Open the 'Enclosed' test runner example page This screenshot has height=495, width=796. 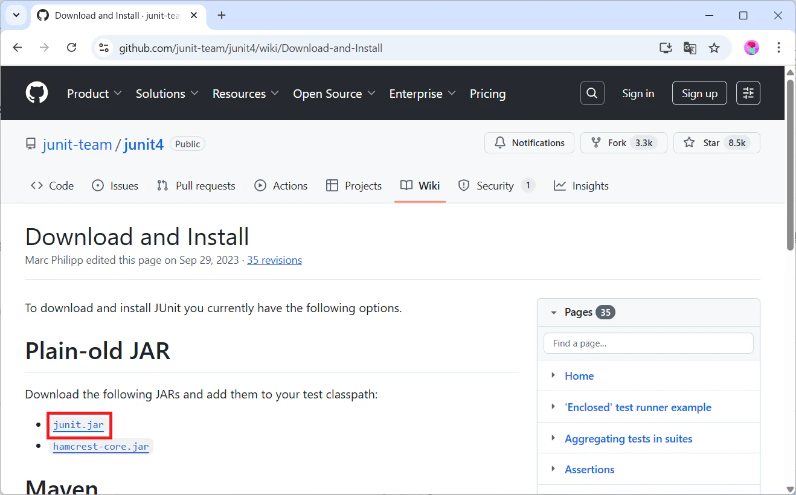(638, 407)
